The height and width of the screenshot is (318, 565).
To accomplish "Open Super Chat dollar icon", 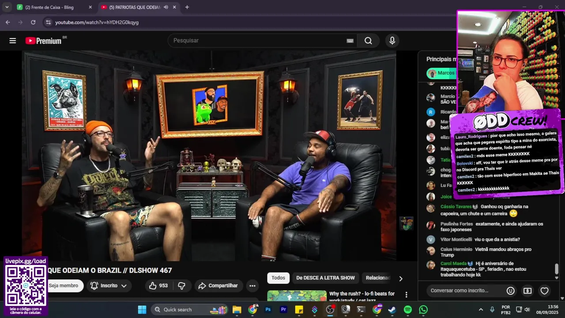I will coord(527,291).
